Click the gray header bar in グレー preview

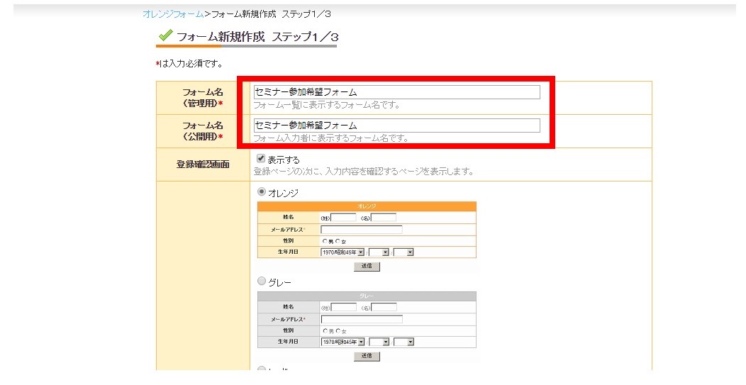[x=367, y=296]
